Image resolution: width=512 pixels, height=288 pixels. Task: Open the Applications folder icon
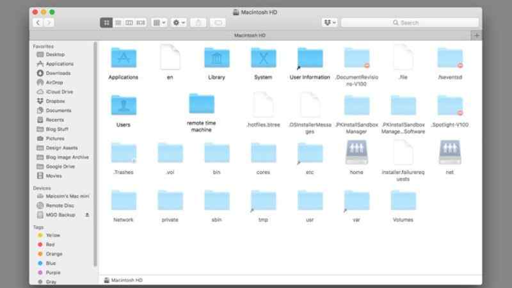[x=124, y=58]
